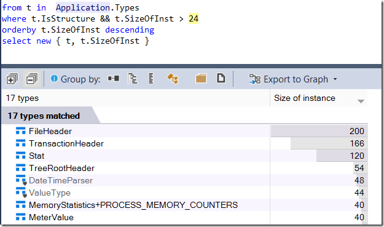This screenshot has width=384, height=227.
Task: Open the DateTimeParser third-party type
Action: [x=60, y=180]
